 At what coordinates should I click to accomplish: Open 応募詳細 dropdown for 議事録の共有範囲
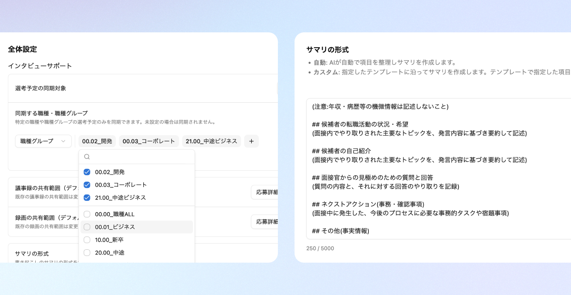pos(265,192)
